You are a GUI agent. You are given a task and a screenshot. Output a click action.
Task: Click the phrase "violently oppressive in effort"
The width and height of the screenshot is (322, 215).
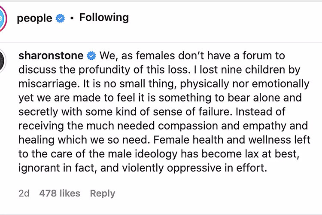(200, 167)
